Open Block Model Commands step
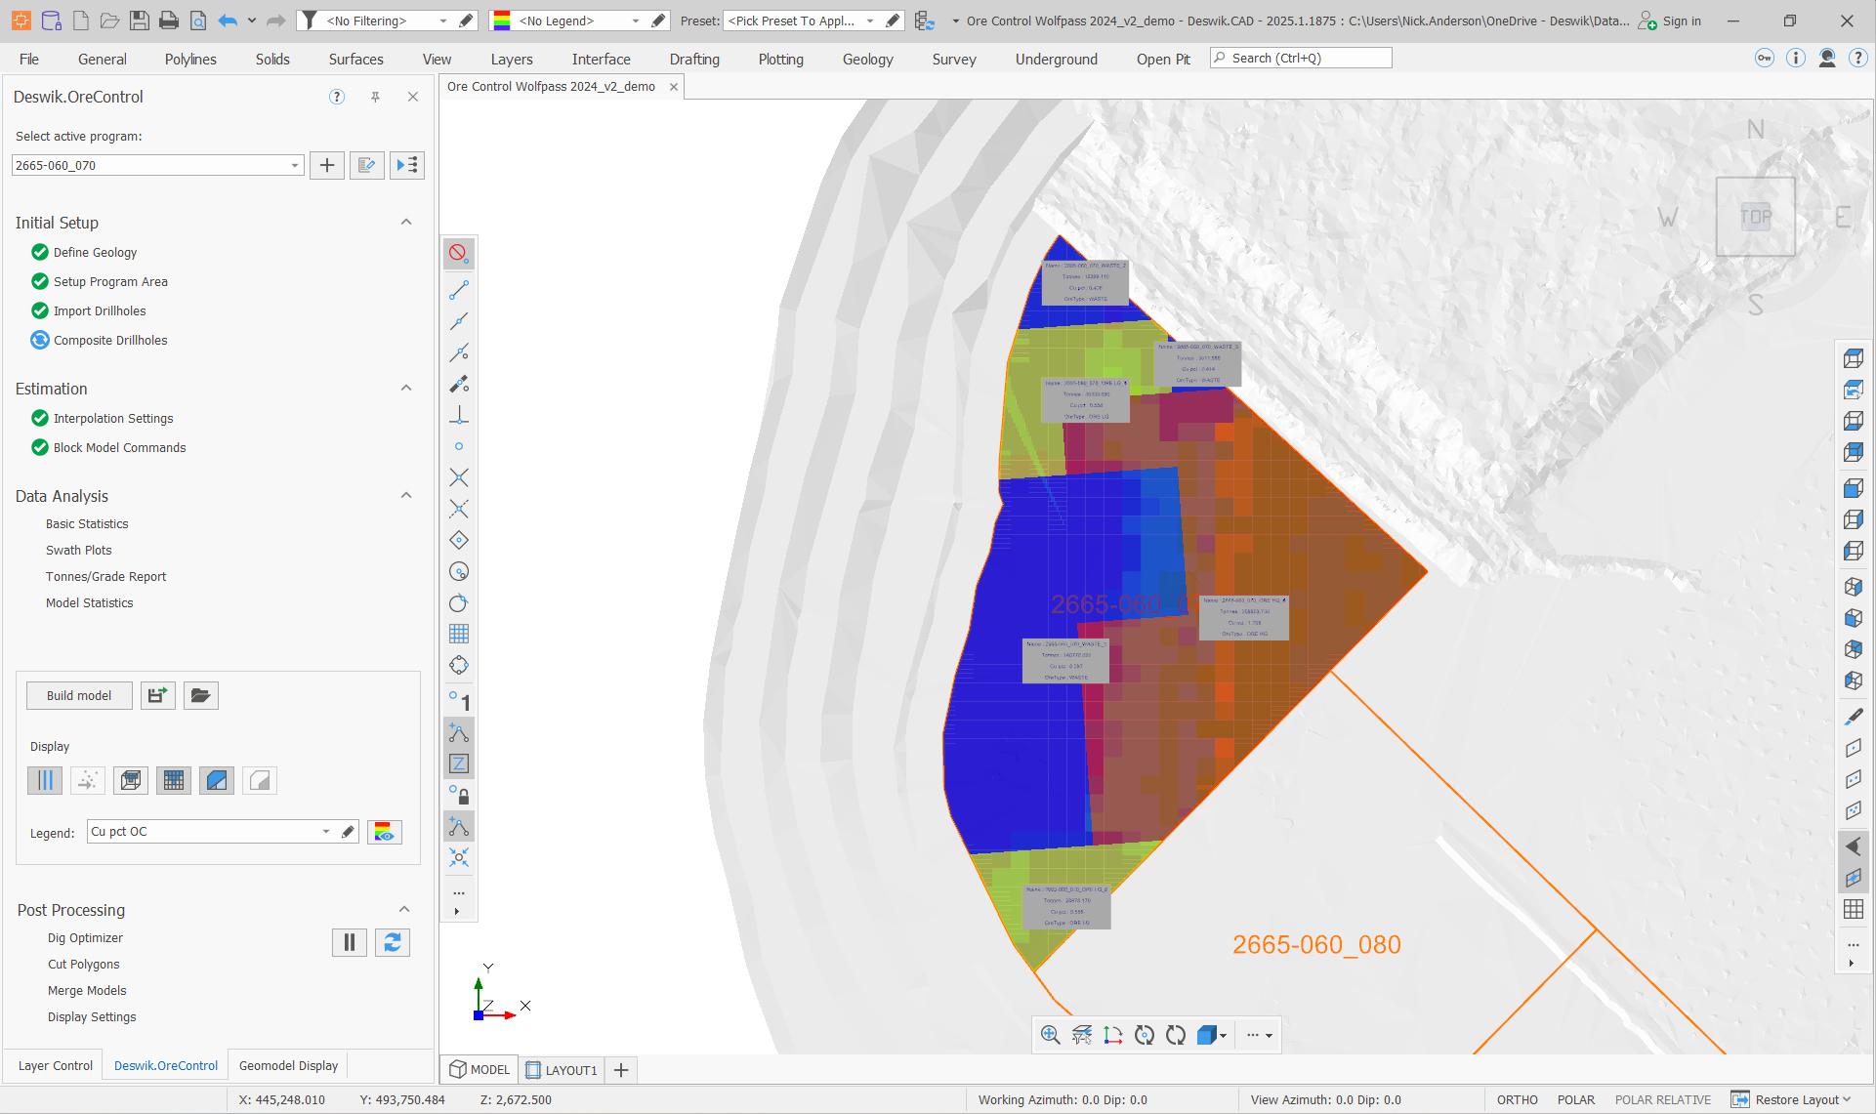 [119, 447]
